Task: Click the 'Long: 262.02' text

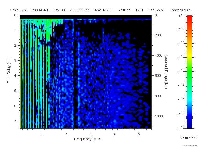Action: pos(181,10)
